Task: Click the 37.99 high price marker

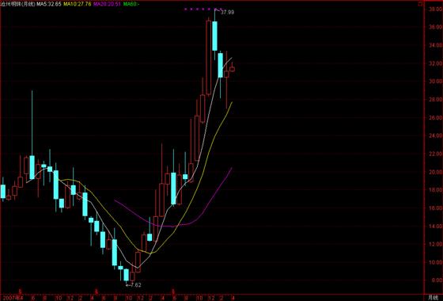Action: click(227, 12)
